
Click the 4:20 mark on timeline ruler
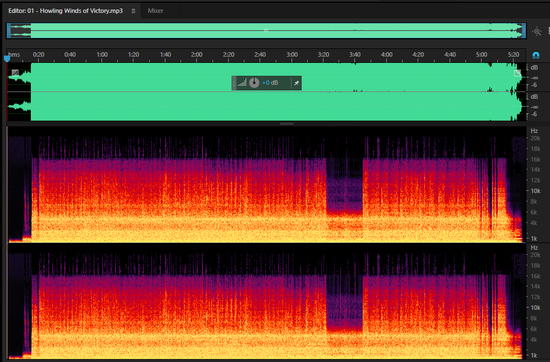click(418, 54)
